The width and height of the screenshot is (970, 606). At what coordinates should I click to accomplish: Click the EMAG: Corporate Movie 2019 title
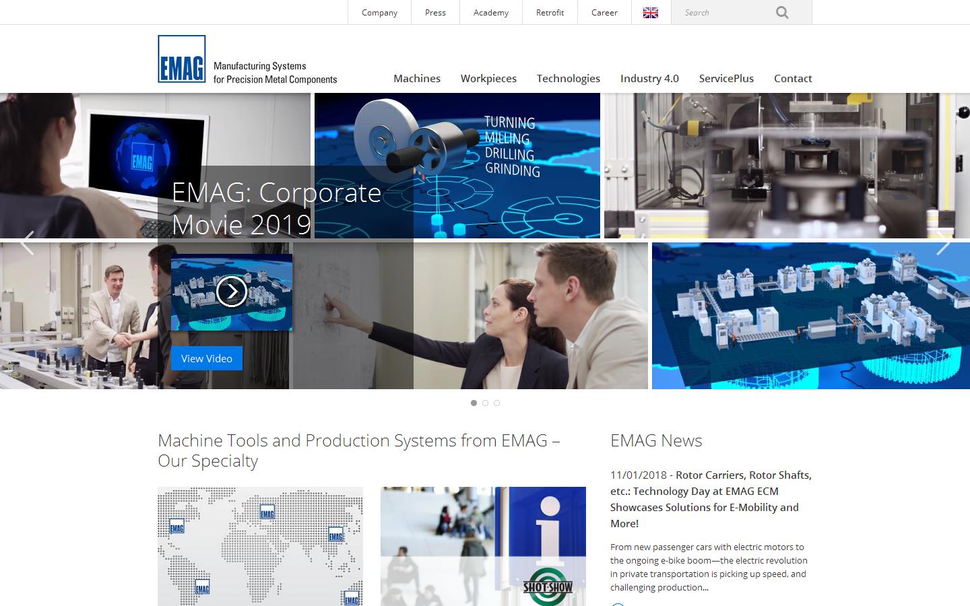click(277, 208)
